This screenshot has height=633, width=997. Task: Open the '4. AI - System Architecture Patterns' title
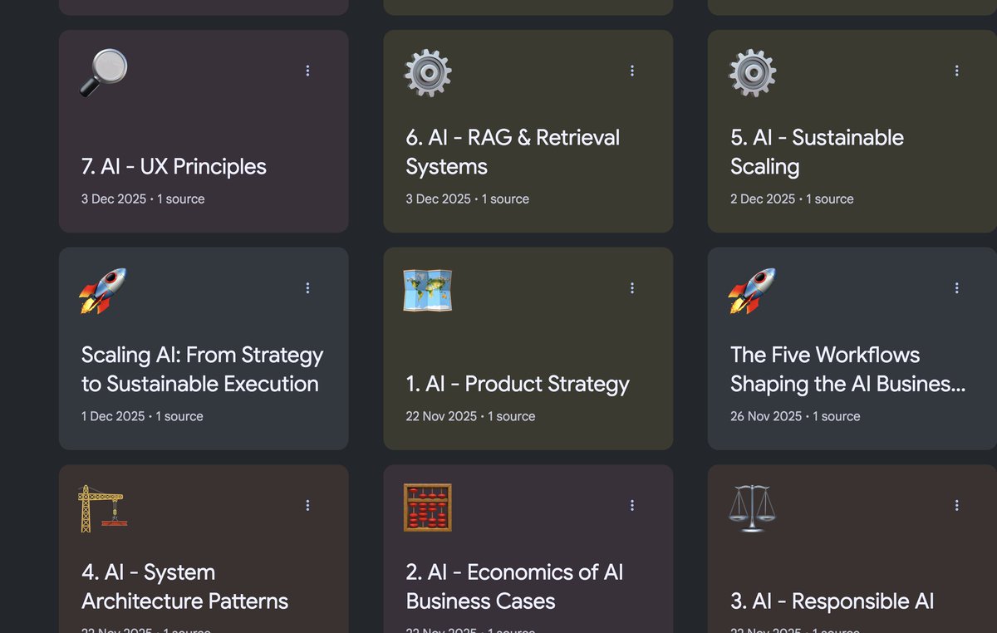(x=184, y=586)
